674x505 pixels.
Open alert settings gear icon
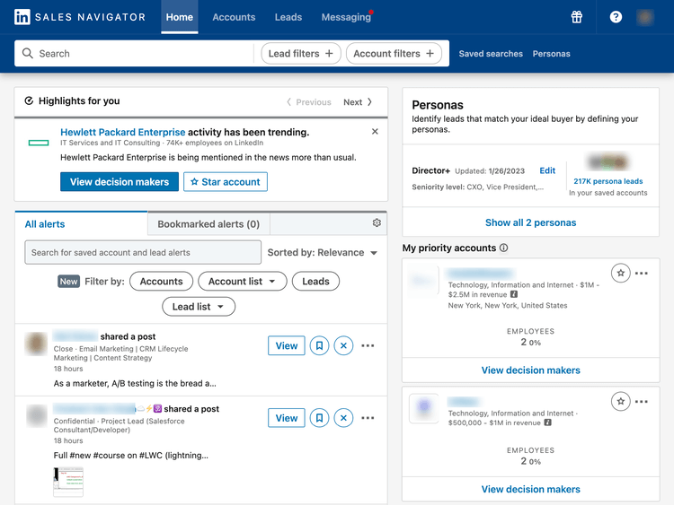[377, 222]
